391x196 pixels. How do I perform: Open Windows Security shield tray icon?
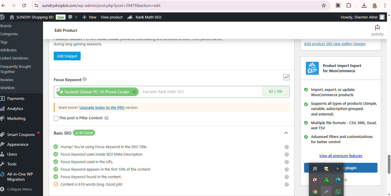(326, 169)
